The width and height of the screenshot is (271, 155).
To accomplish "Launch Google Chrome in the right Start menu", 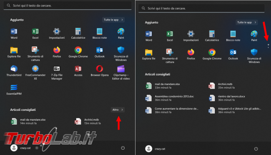I will [212, 54].
